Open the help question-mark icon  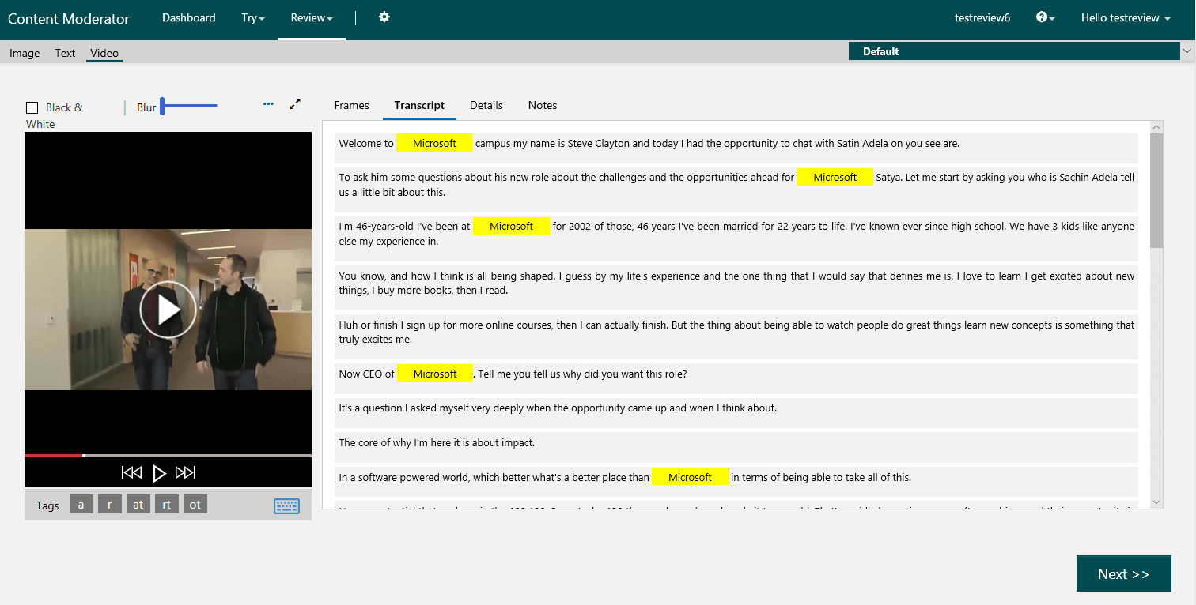1043,17
